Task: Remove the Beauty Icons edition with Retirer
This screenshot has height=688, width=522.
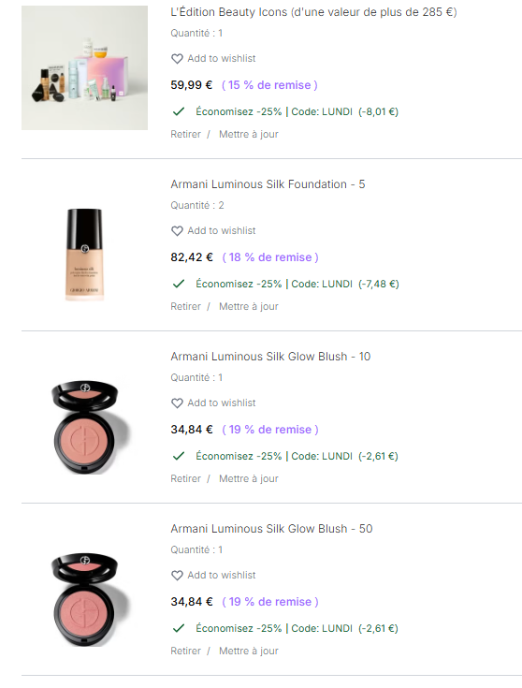Action: tap(185, 134)
